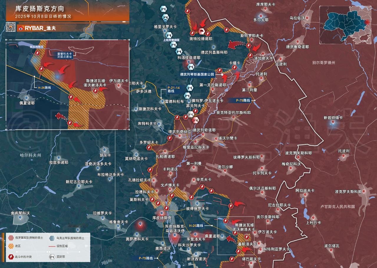Select the 乌克兰军队控制的领土 legend hexagon

click(52, 238)
